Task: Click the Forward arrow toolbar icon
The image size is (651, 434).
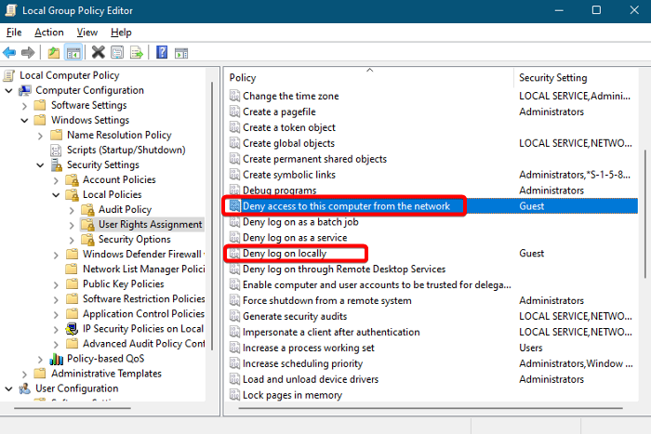Action: click(28, 53)
